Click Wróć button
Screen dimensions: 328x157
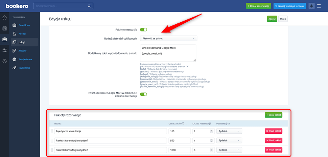pyautogui.click(x=283, y=19)
